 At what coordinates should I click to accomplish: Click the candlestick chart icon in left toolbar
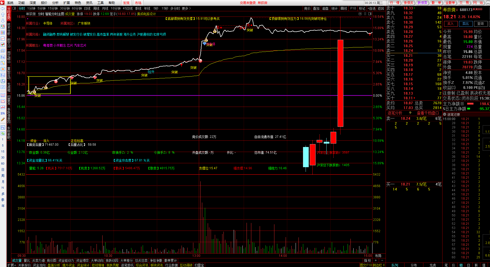click(x=3, y=45)
